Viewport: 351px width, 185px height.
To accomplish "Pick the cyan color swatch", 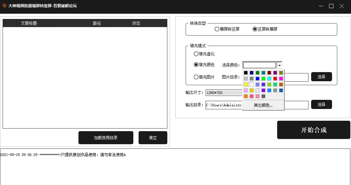I will click(x=269, y=78).
